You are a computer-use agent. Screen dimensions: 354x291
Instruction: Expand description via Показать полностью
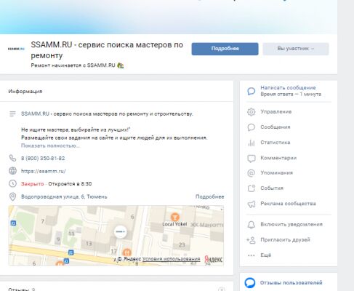click(x=50, y=145)
